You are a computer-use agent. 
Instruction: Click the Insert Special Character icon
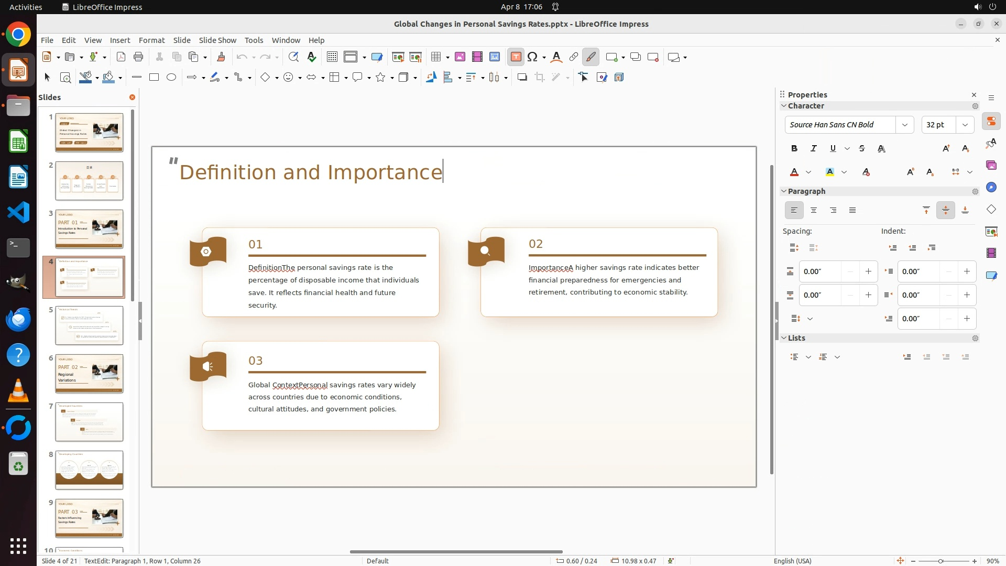pyautogui.click(x=533, y=57)
